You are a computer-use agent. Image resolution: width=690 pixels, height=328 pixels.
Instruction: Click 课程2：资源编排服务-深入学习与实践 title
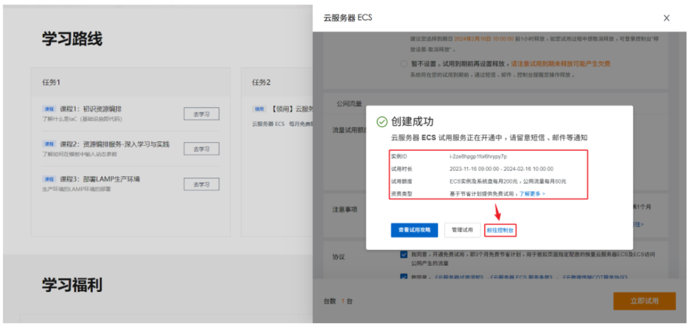coord(114,144)
